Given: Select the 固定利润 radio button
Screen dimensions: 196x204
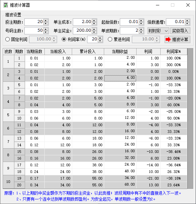Looking at the screenshot, I should coord(7,39).
